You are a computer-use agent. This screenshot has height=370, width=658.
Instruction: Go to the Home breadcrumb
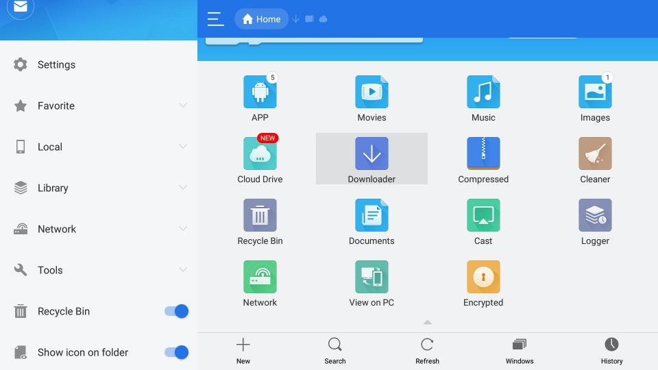coord(261,19)
